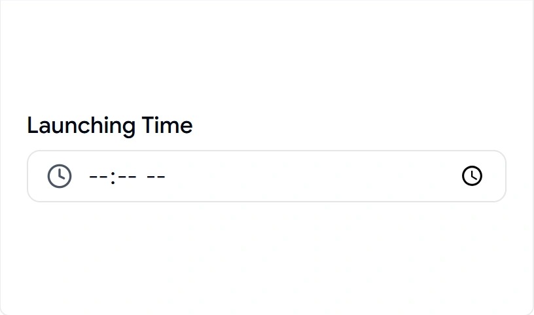Expand the time selector popup
Screen dimensions: 534x315
pyautogui.click(x=472, y=176)
